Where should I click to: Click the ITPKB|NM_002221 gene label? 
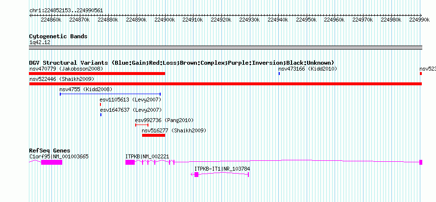[x=147, y=156]
